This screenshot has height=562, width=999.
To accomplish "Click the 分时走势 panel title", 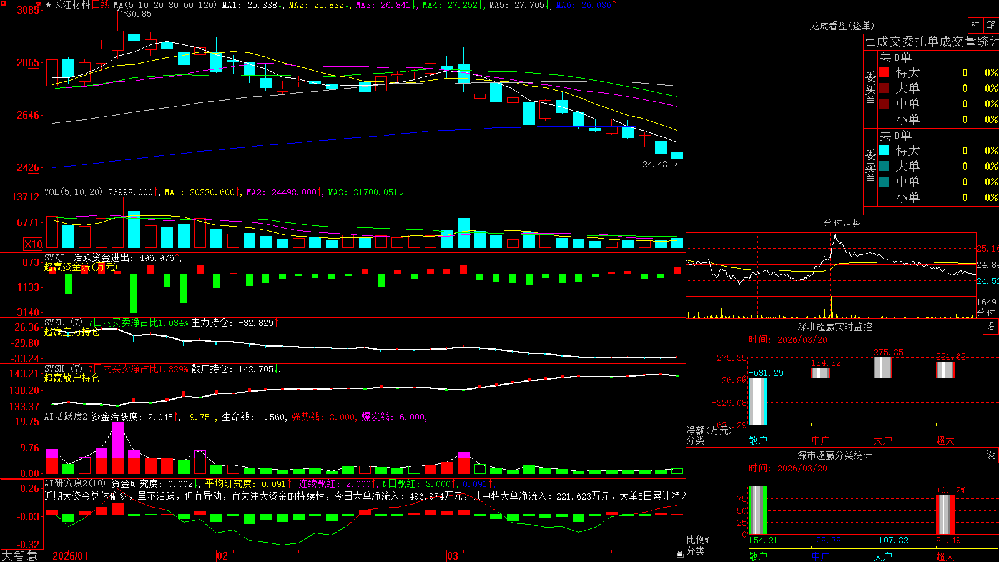I will (842, 223).
